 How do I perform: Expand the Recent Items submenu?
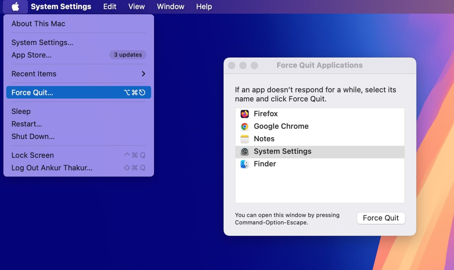click(79, 74)
